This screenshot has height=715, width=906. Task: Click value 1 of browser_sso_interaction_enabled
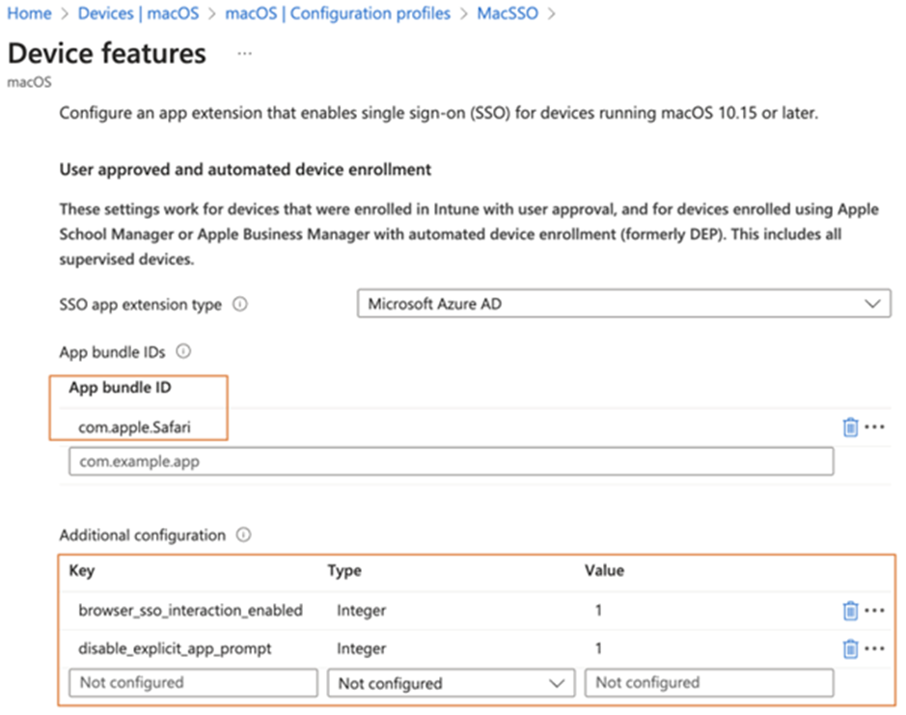[598, 611]
